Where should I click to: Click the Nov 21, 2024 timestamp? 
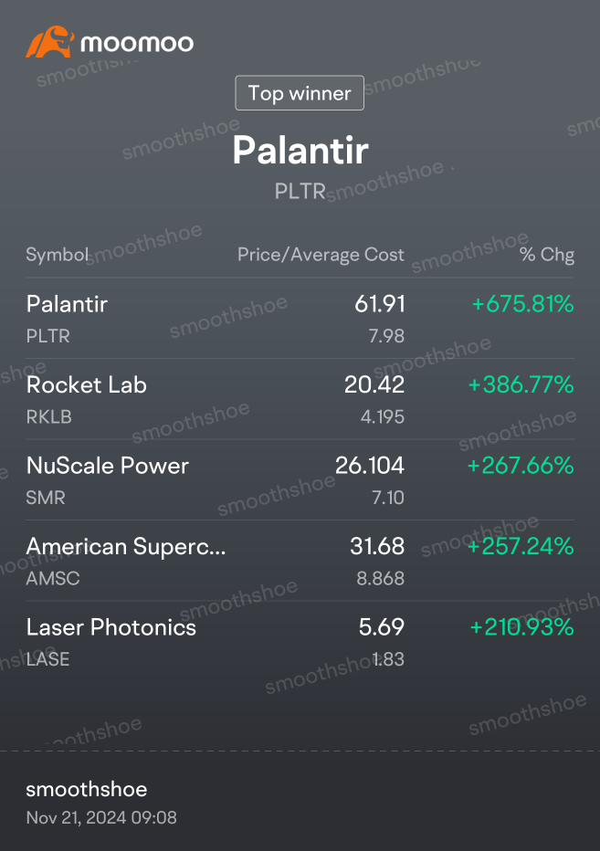pos(101,817)
